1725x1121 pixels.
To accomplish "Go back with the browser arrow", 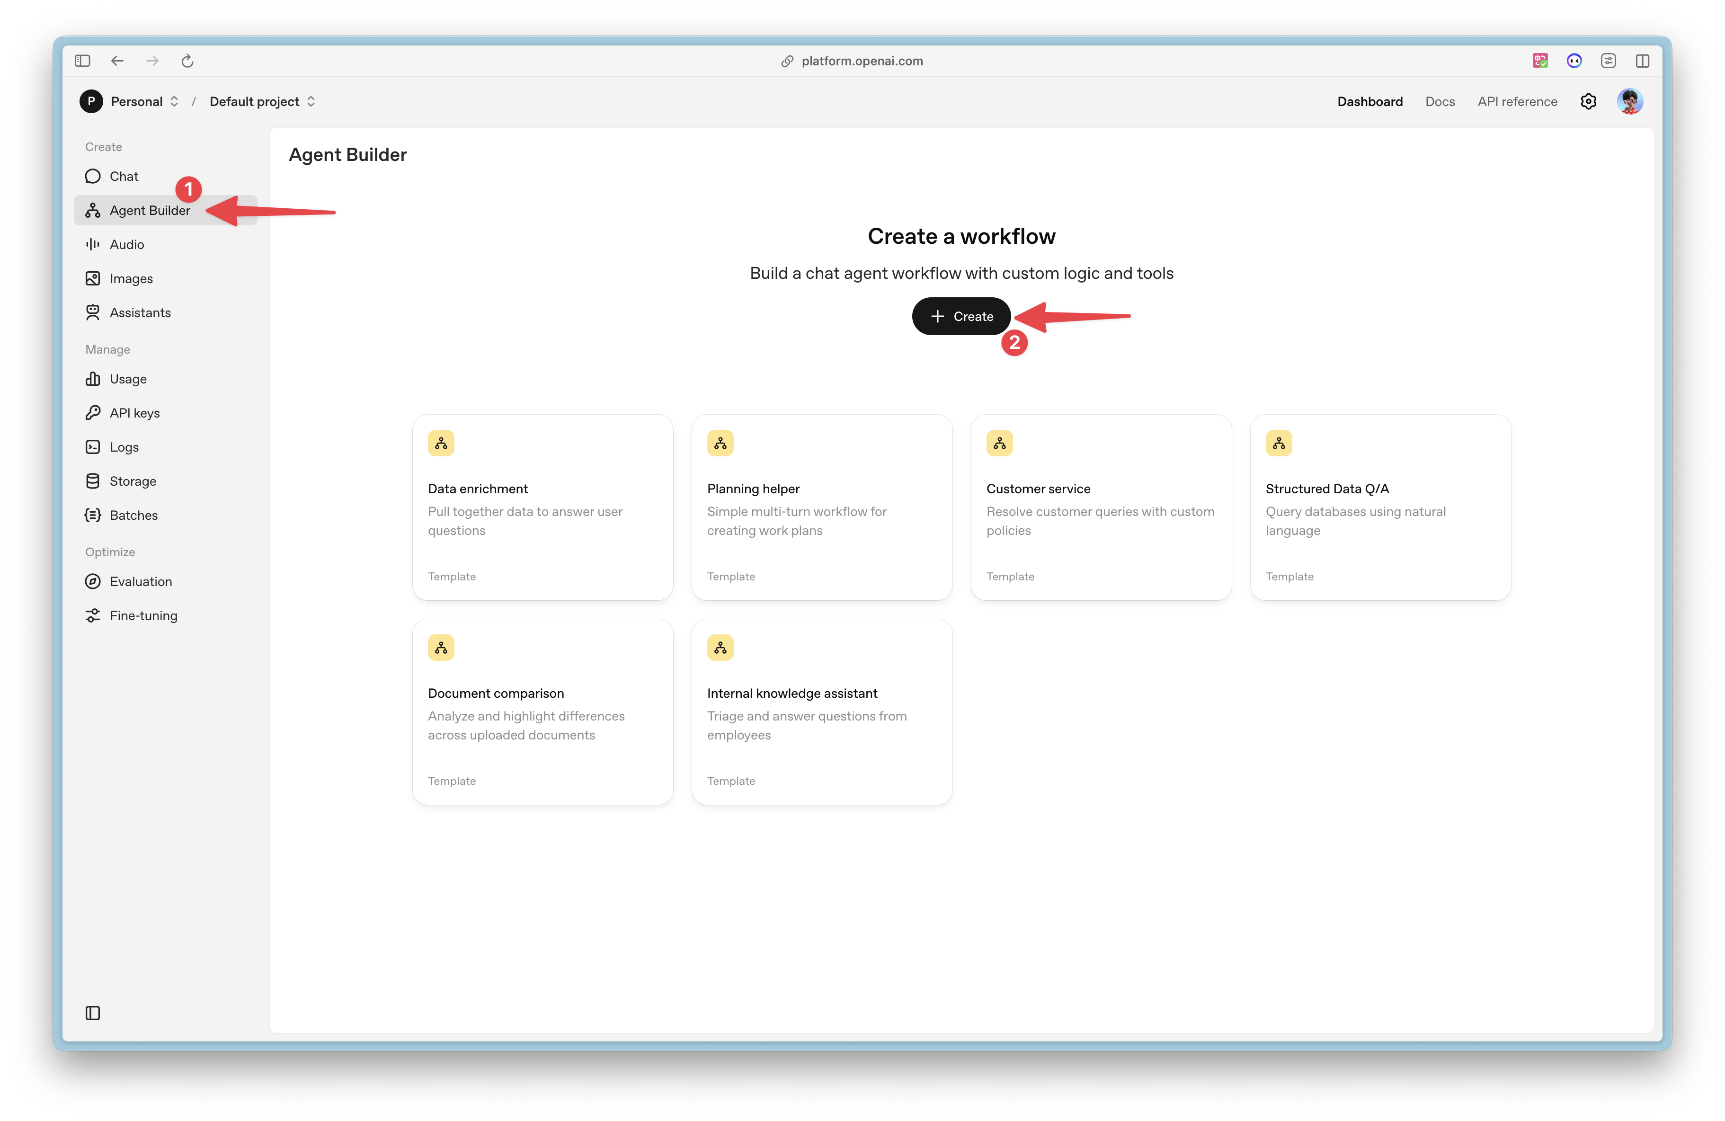I will point(117,61).
